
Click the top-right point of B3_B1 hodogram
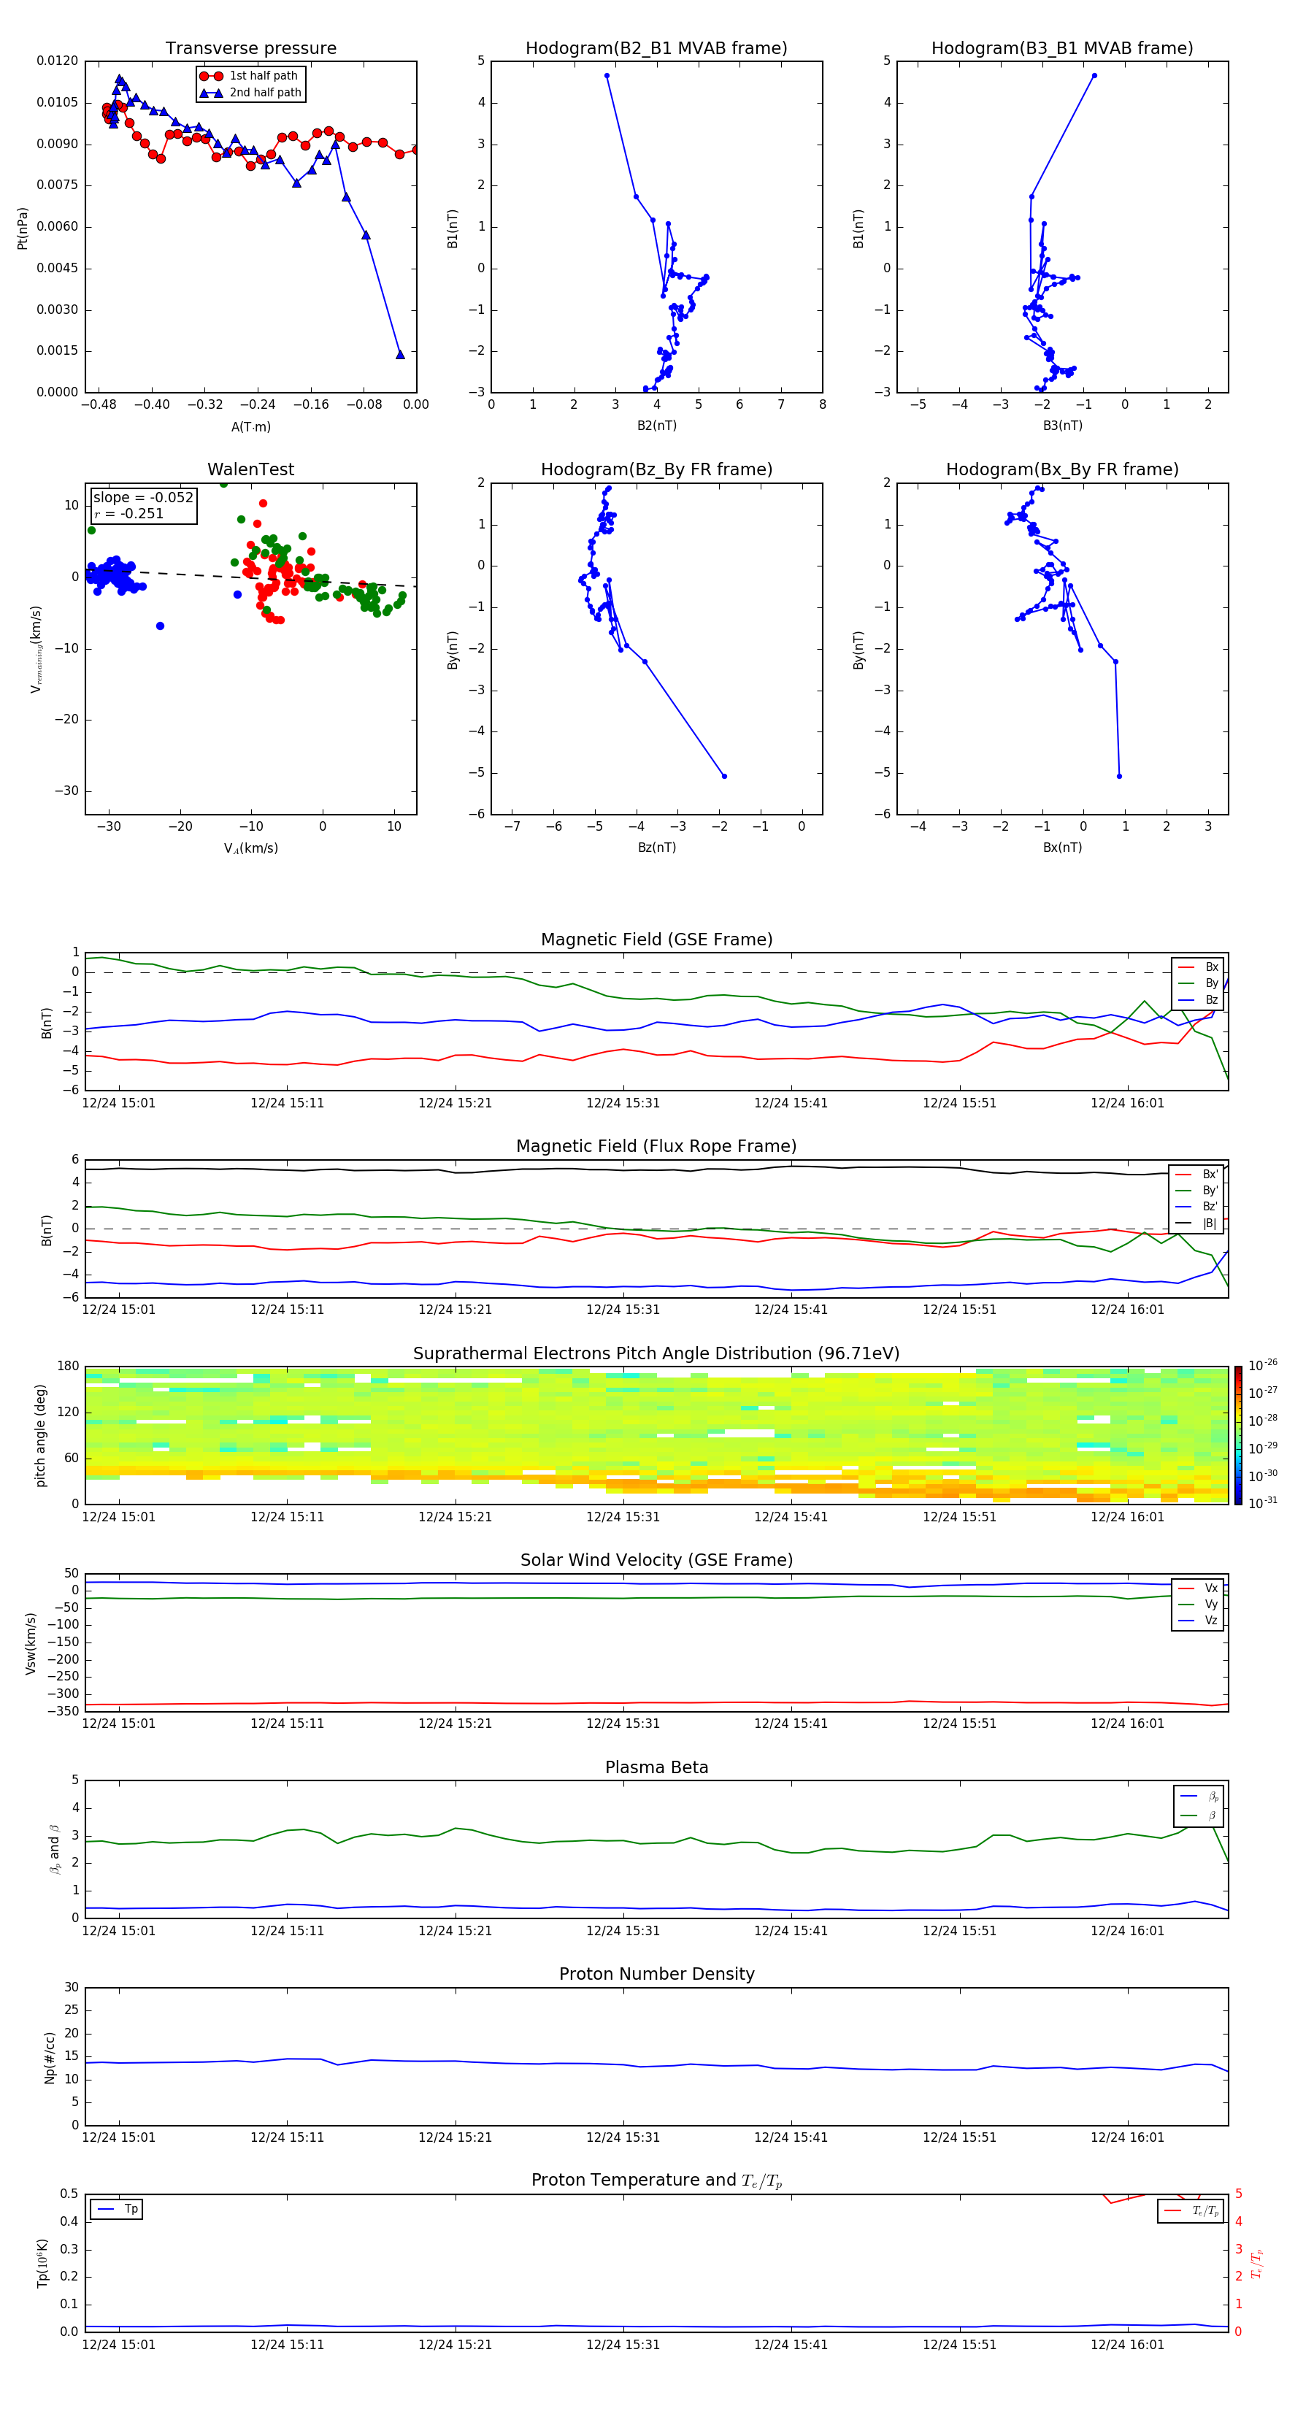point(1094,76)
